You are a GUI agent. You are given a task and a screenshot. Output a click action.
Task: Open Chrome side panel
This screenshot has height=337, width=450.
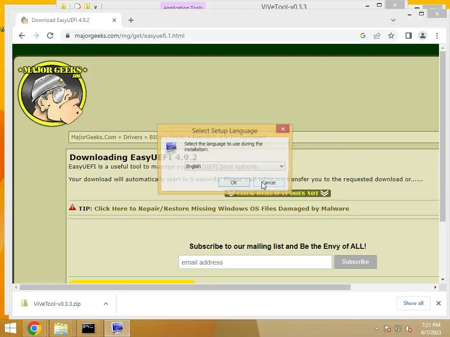(x=408, y=36)
